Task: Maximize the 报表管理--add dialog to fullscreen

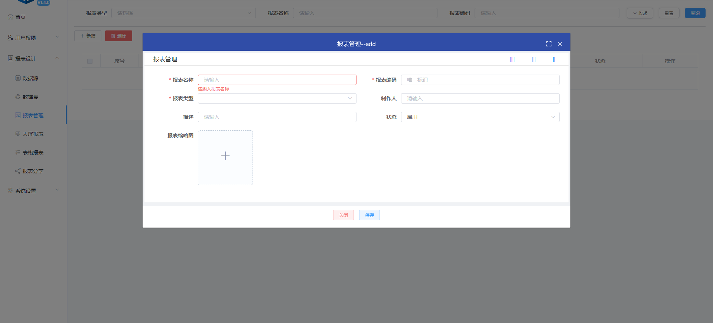Action: (549, 44)
